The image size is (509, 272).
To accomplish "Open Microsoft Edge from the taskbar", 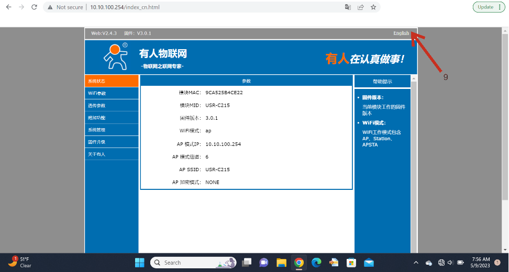I will pyautogui.click(x=316, y=263).
